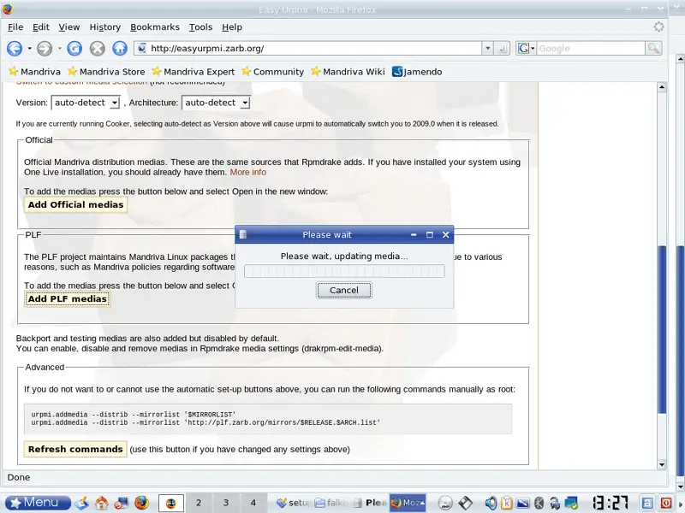Click the disc media tray icon
The height and width of the screenshot is (513, 685).
(445, 503)
